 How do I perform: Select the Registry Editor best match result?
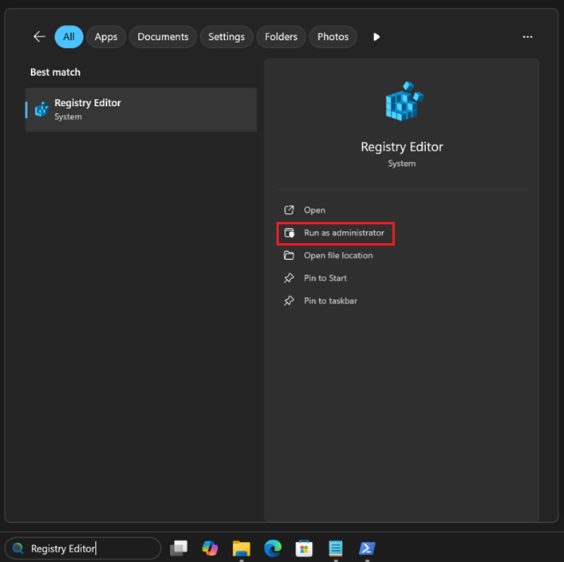coord(141,109)
